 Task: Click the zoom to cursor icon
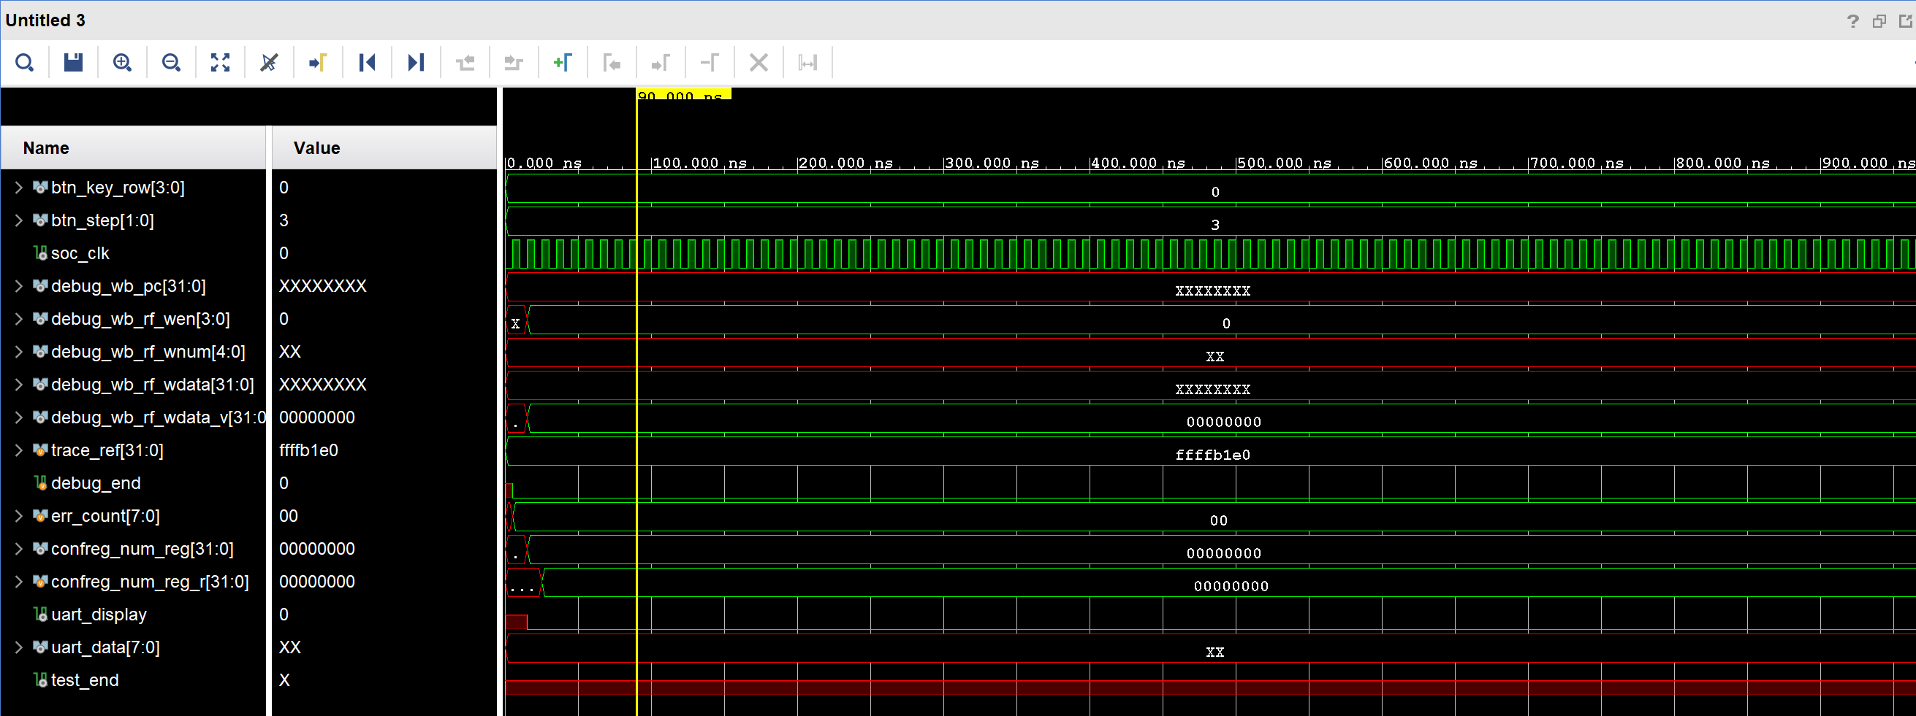tap(269, 62)
